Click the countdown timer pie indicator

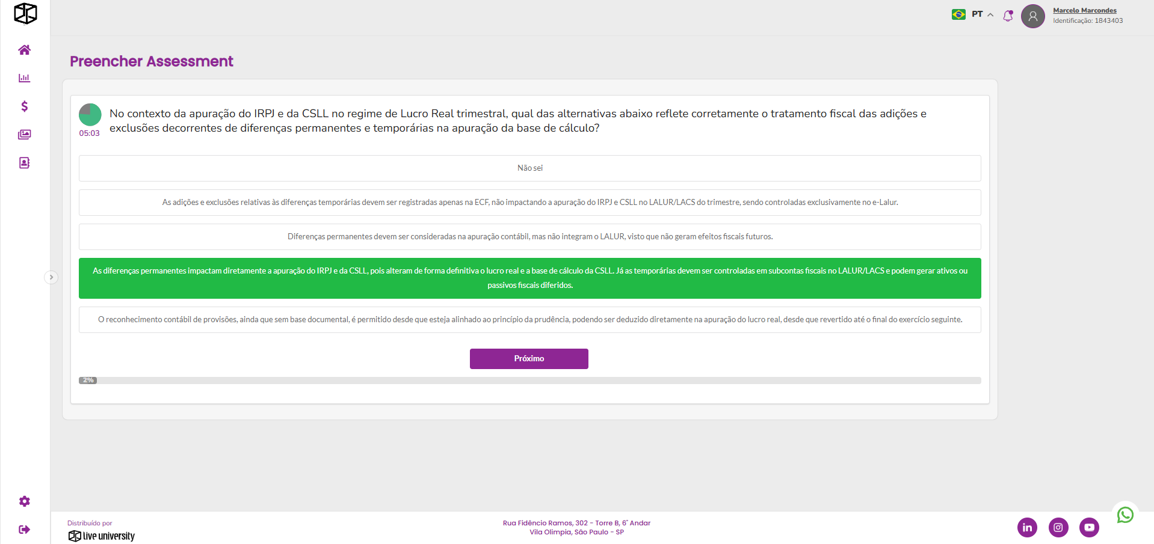click(90, 115)
